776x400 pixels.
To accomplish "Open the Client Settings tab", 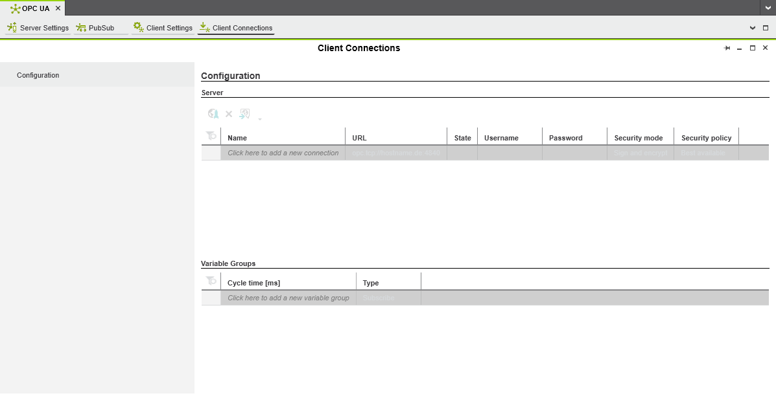I will (x=163, y=28).
